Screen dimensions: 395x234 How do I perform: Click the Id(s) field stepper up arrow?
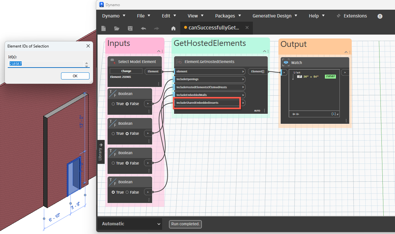[86, 63]
